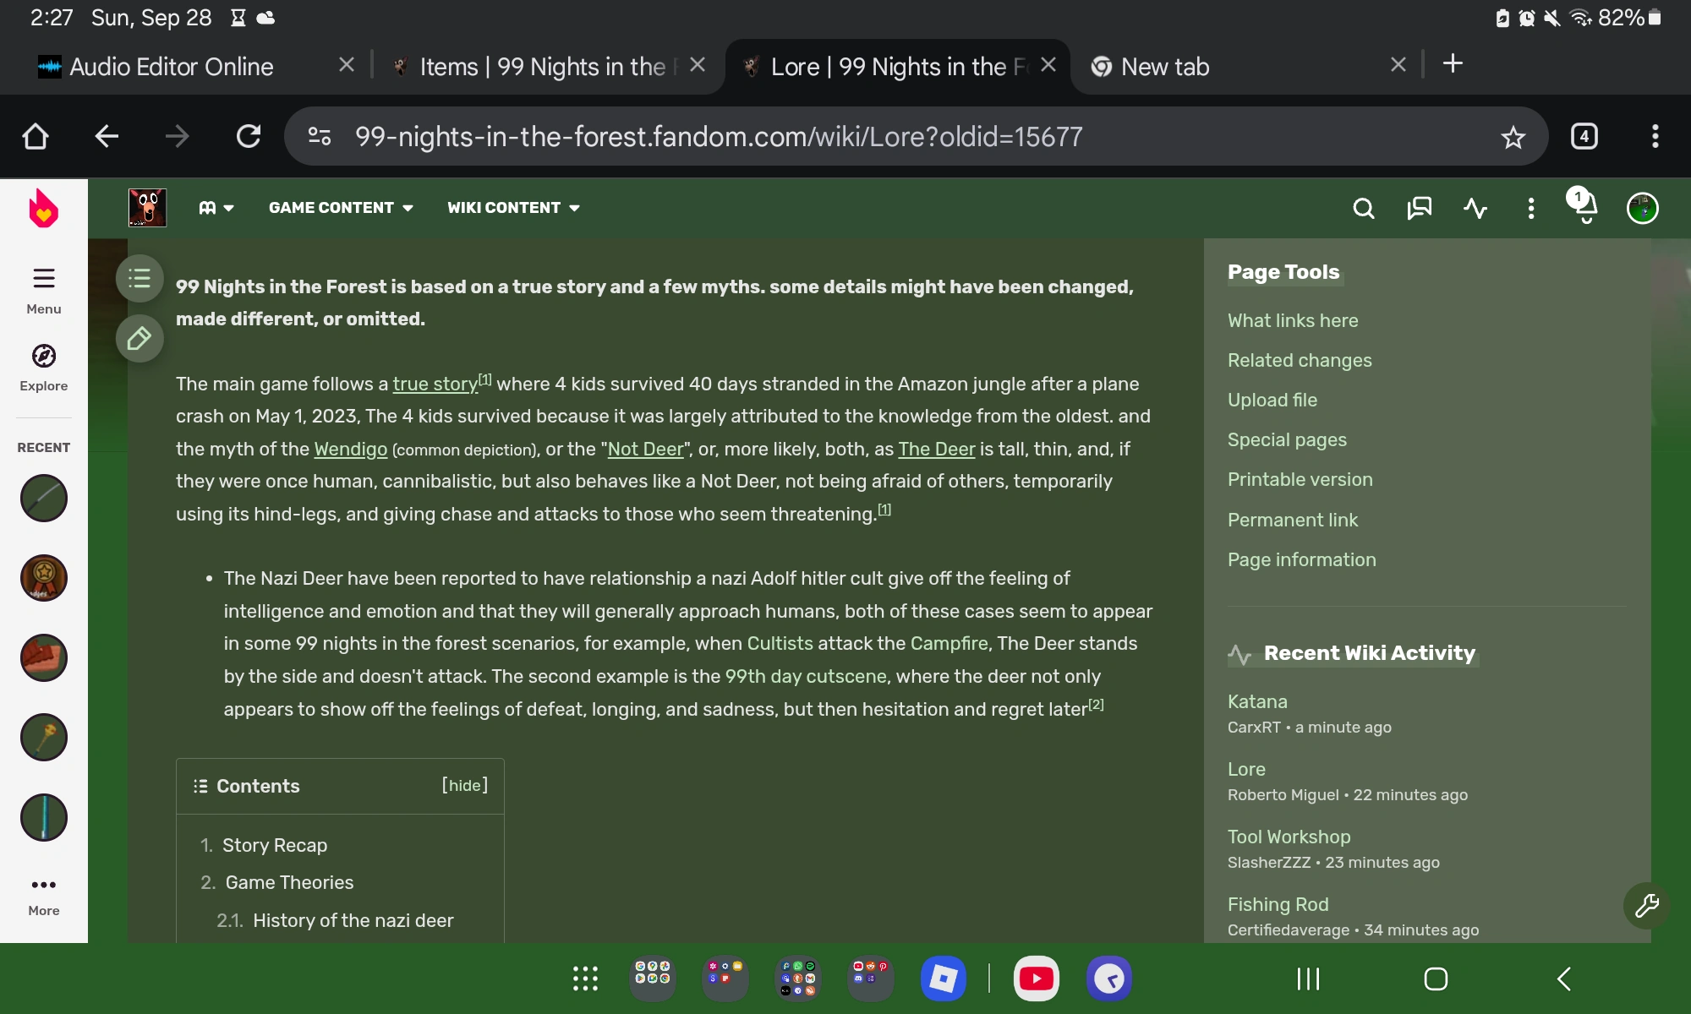Open the notifications bell icon

[x=1585, y=208]
